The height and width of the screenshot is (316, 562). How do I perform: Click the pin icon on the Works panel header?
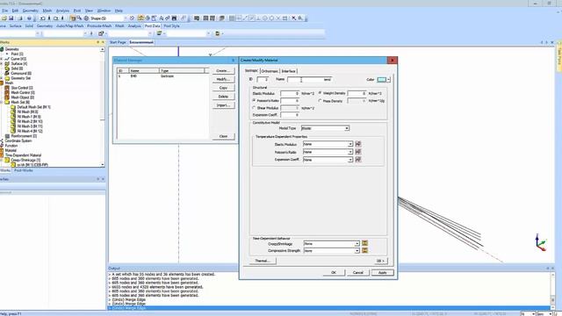97,42
